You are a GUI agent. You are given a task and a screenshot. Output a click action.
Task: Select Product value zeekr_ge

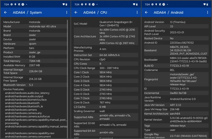[x=35, y=52]
